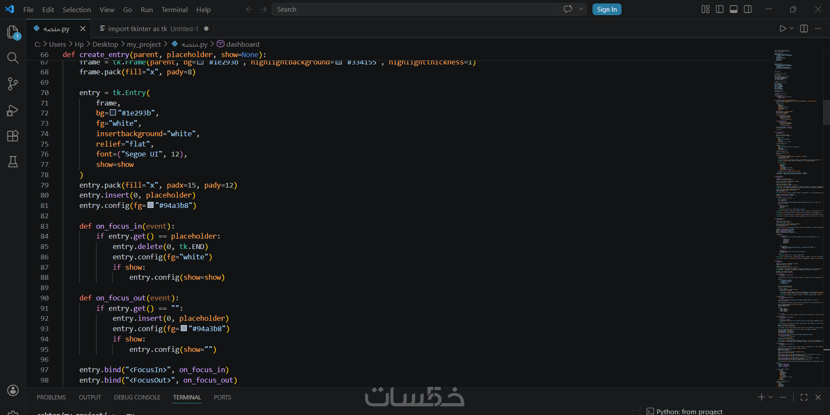Open the Accounts icon in the activity bar
The height and width of the screenshot is (415, 830).
13,390
